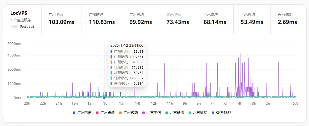Click the tooltip value 3.094 for 香港4837
Image resolution: width=309 pixels, height=126 pixels.
[138, 83]
